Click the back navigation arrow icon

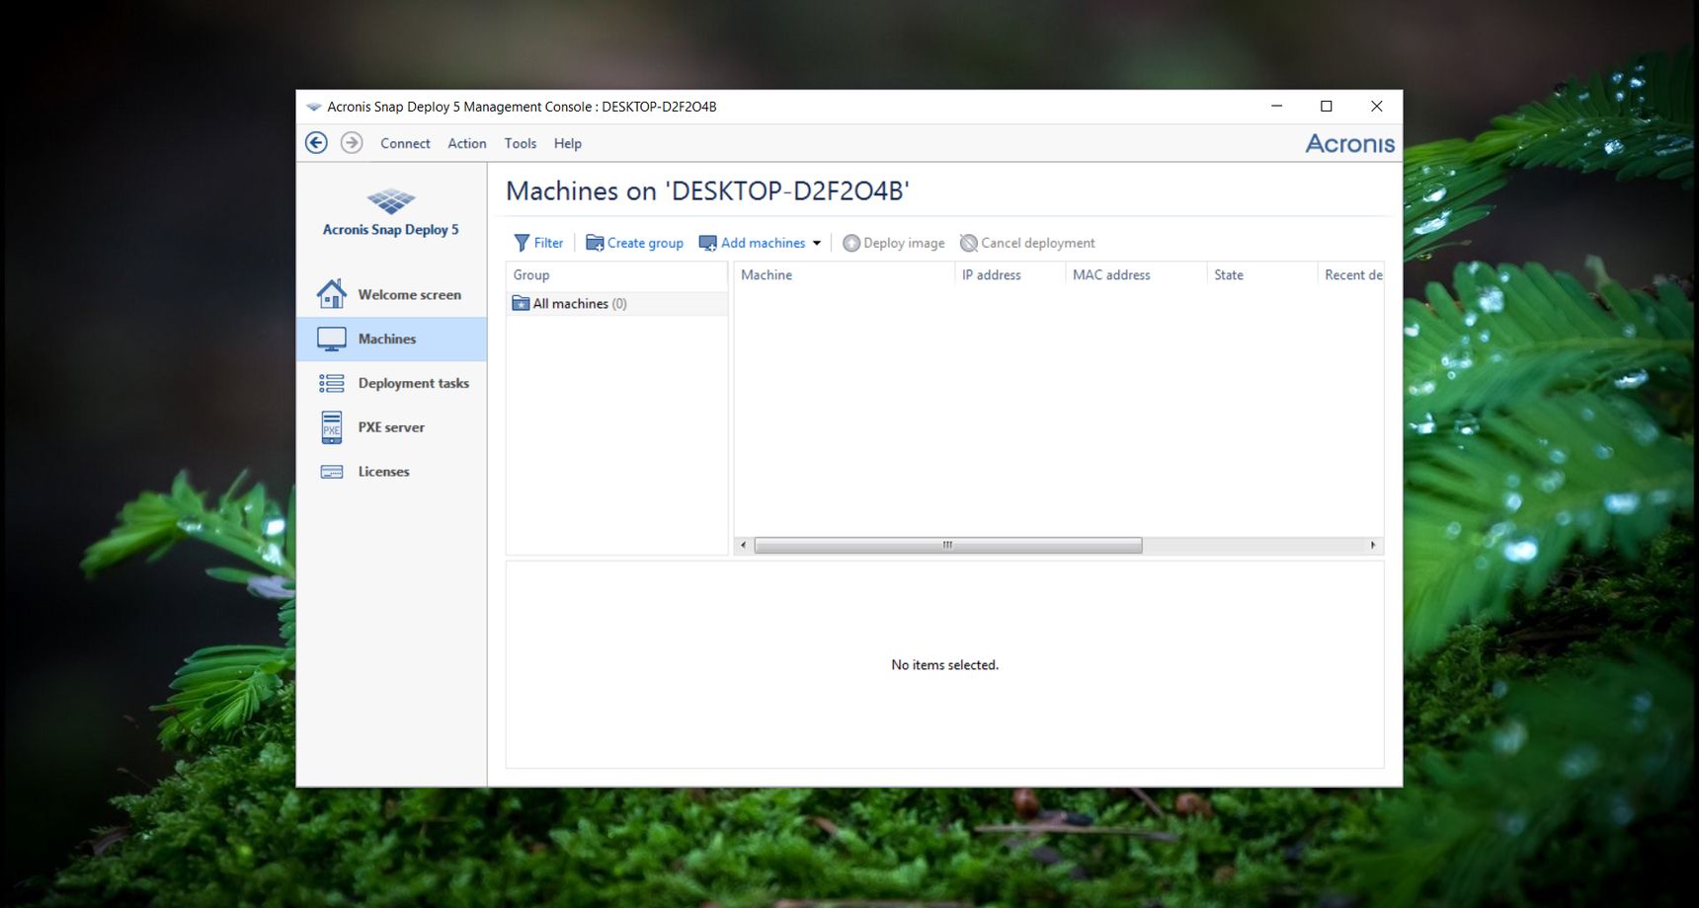pos(316,143)
